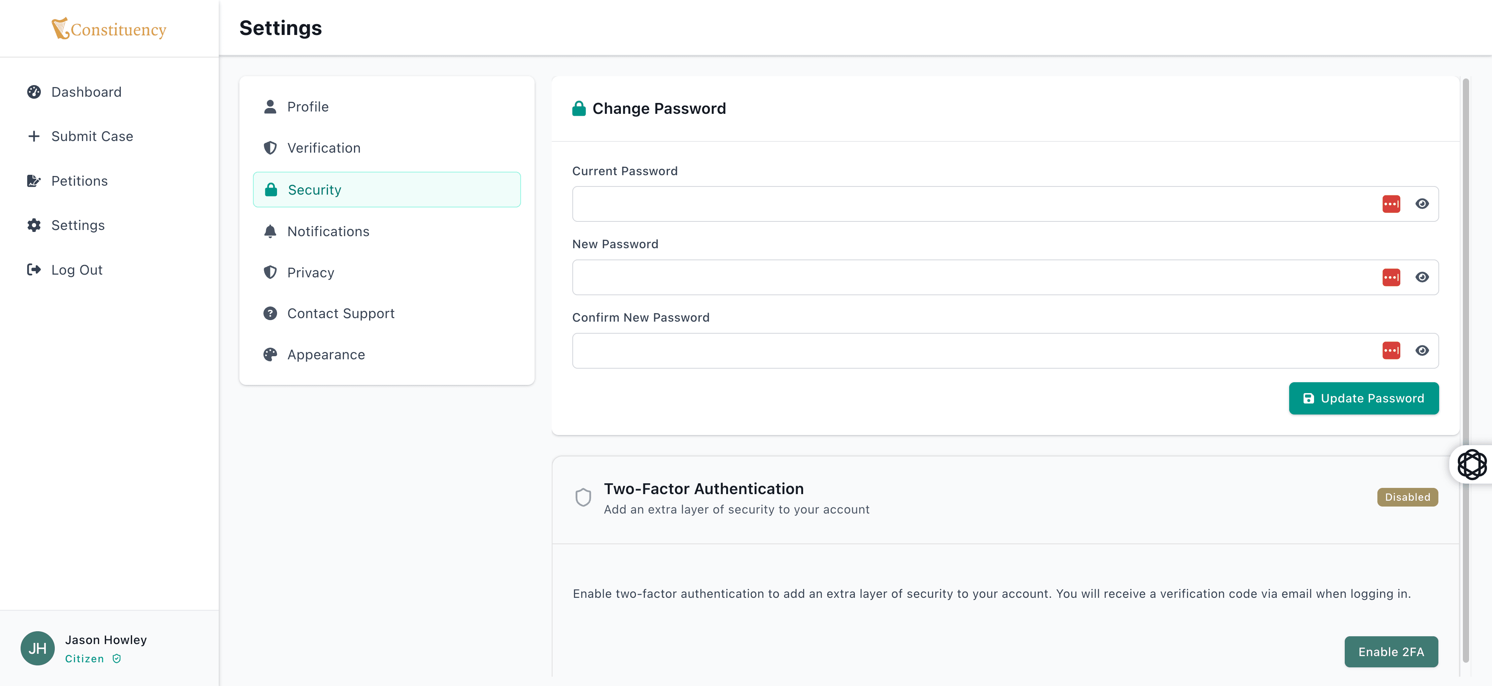1492x686 pixels.
Task: Click the Appearance palette icon
Action: pos(270,354)
